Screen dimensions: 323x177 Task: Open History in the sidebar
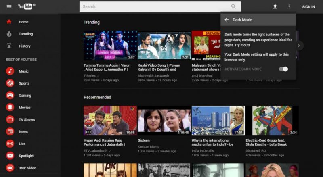(24, 46)
